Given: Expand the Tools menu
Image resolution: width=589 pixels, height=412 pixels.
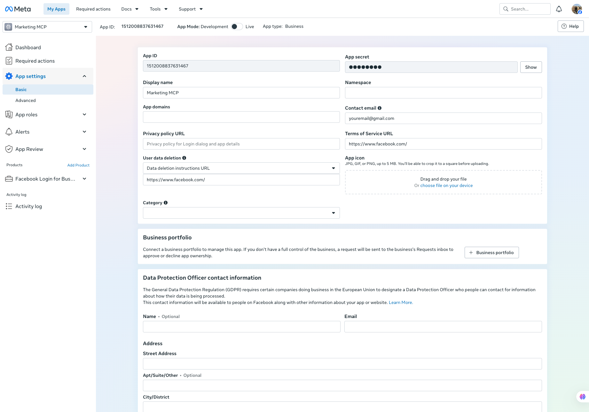Looking at the screenshot, I should [159, 9].
